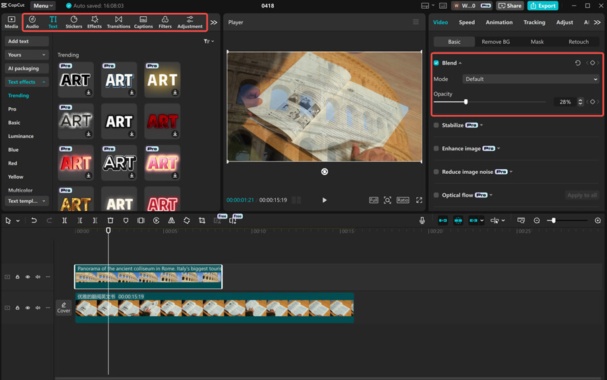Click the timeline zoom slider handle

pyautogui.click(x=554, y=220)
